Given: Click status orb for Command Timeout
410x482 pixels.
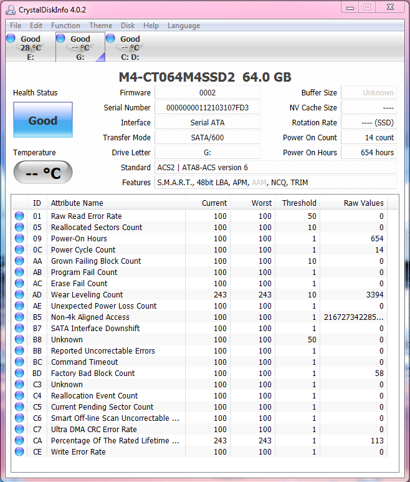Looking at the screenshot, I should point(19,362).
